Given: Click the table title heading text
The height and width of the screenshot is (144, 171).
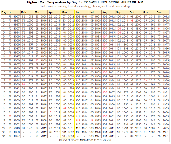Looking at the screenshot, I should [85, 2].
